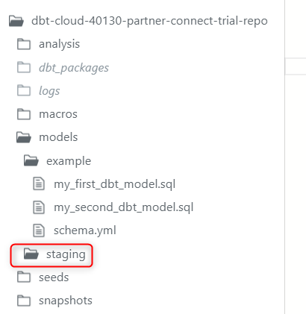Viewport: 306px width, 314px height.
Task: Collapse the example folder icon
Action: (31, 160)
